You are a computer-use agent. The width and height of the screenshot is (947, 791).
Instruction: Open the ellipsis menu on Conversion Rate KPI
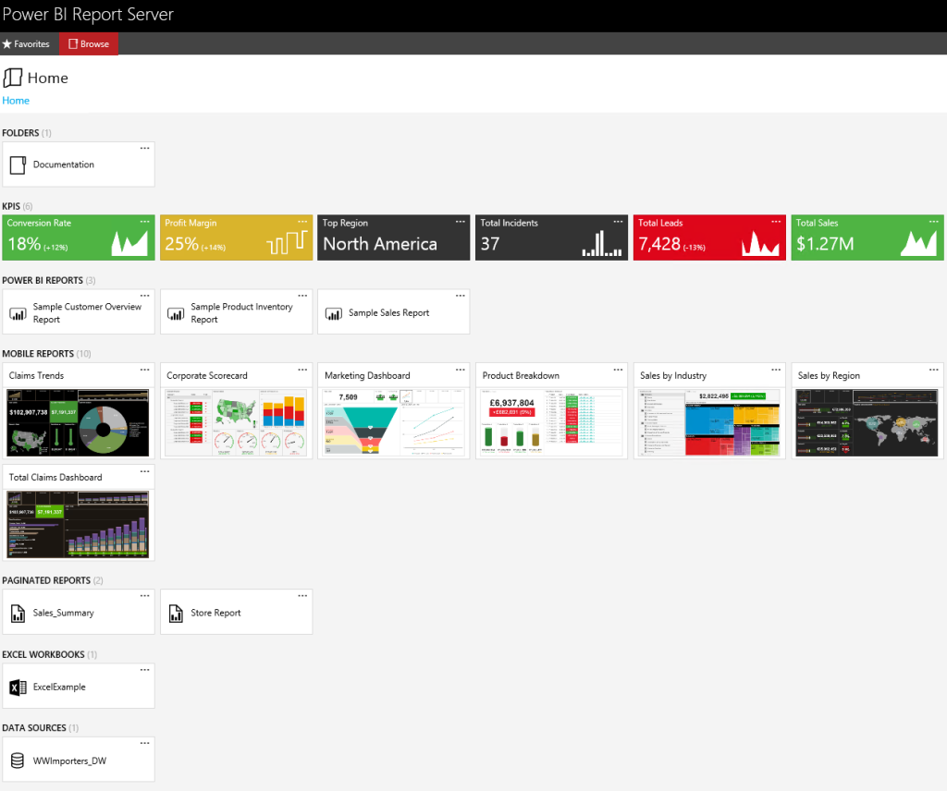144,222
